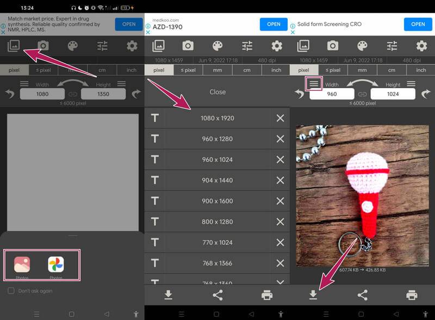Open the highlighted hamburger menu above Width 960

point(314,84)
